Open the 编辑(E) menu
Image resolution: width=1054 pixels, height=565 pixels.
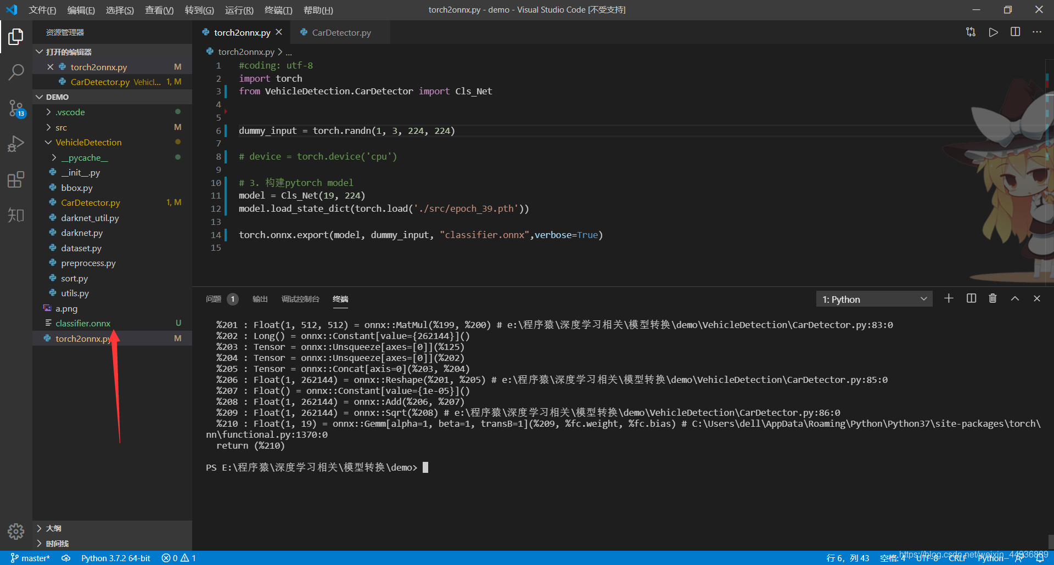(x=81, y=10)
